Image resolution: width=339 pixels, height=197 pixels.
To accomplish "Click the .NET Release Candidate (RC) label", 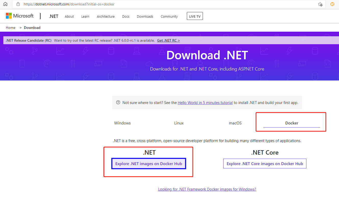I will (x=29, y=40).
